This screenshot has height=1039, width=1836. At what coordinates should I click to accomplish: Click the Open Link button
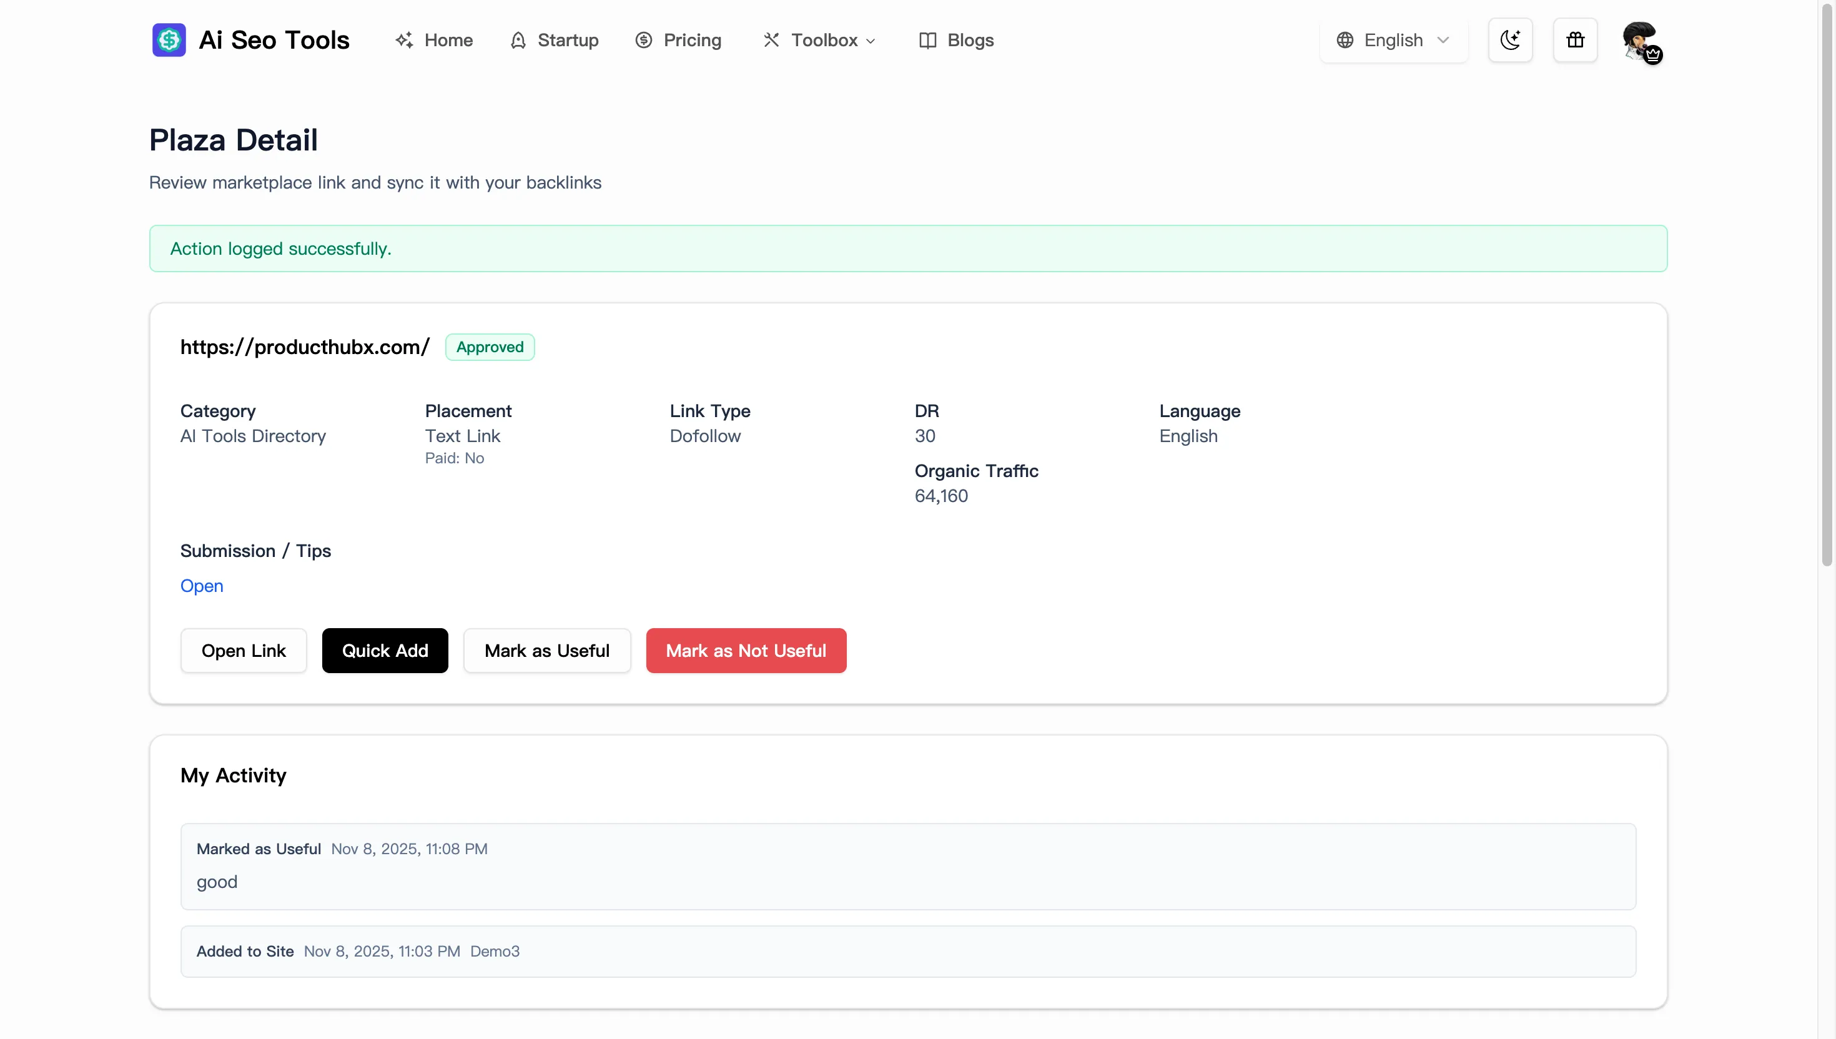coord(244,650)
